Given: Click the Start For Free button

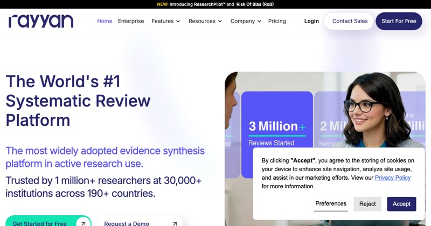Looking at the screenshot, I should tap(399, 21).
